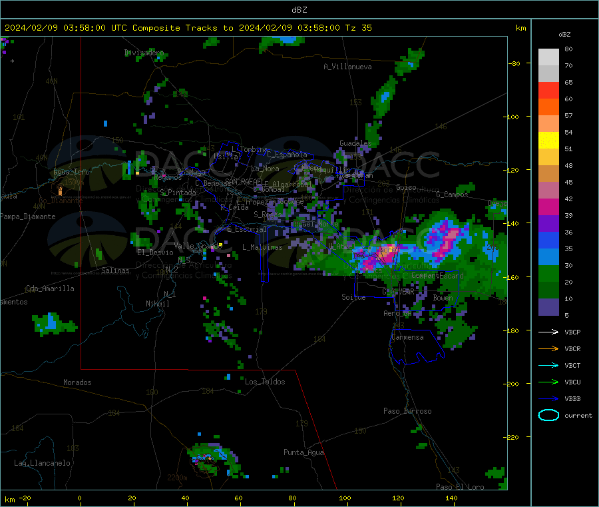Viewport: 599px width, 507px height.
Task: Click the isolated green-blue cell below Cda_Amarilla
Action: [x=53, y=324]
